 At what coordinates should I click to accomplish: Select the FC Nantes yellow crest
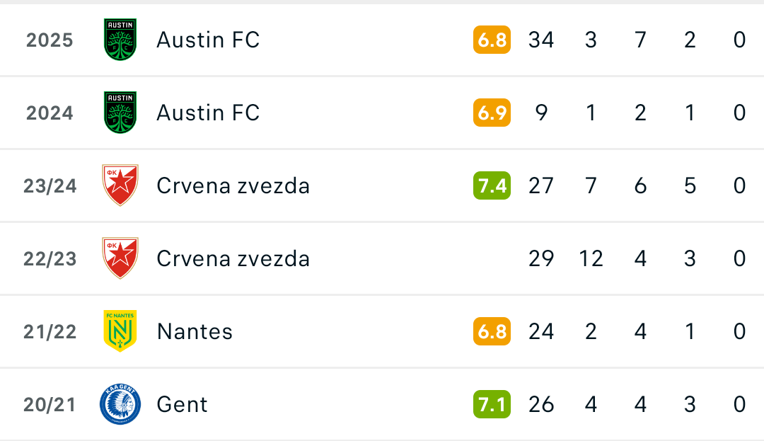pyautogui.click(x=120, y=331)
